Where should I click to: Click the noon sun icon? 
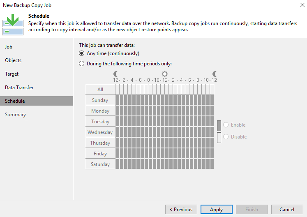(165, 74)
